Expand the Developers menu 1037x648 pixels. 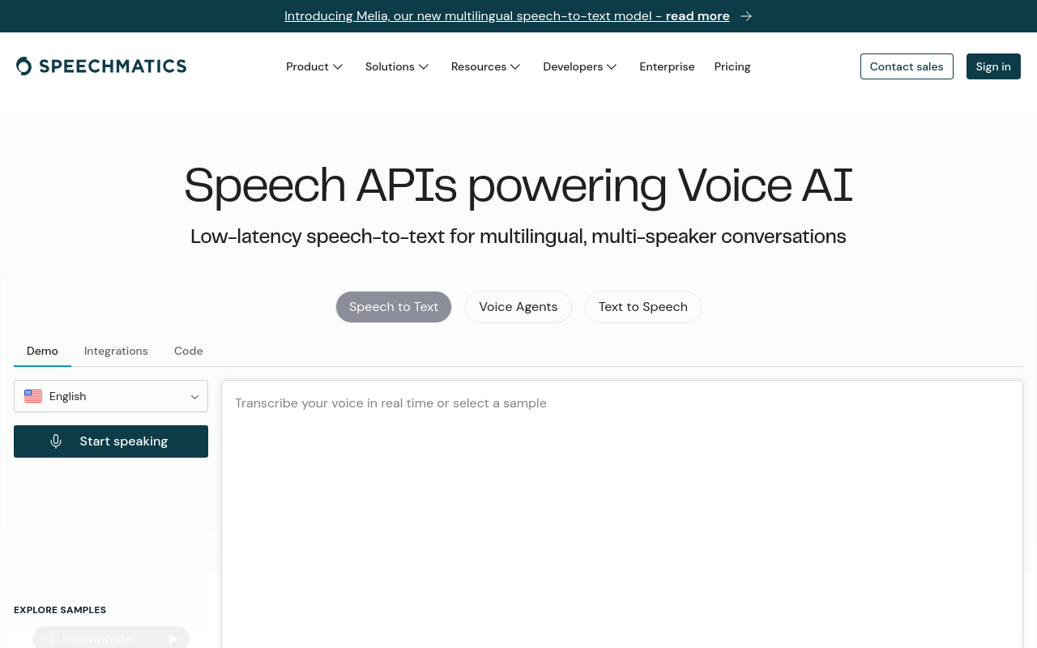(580, 66)
